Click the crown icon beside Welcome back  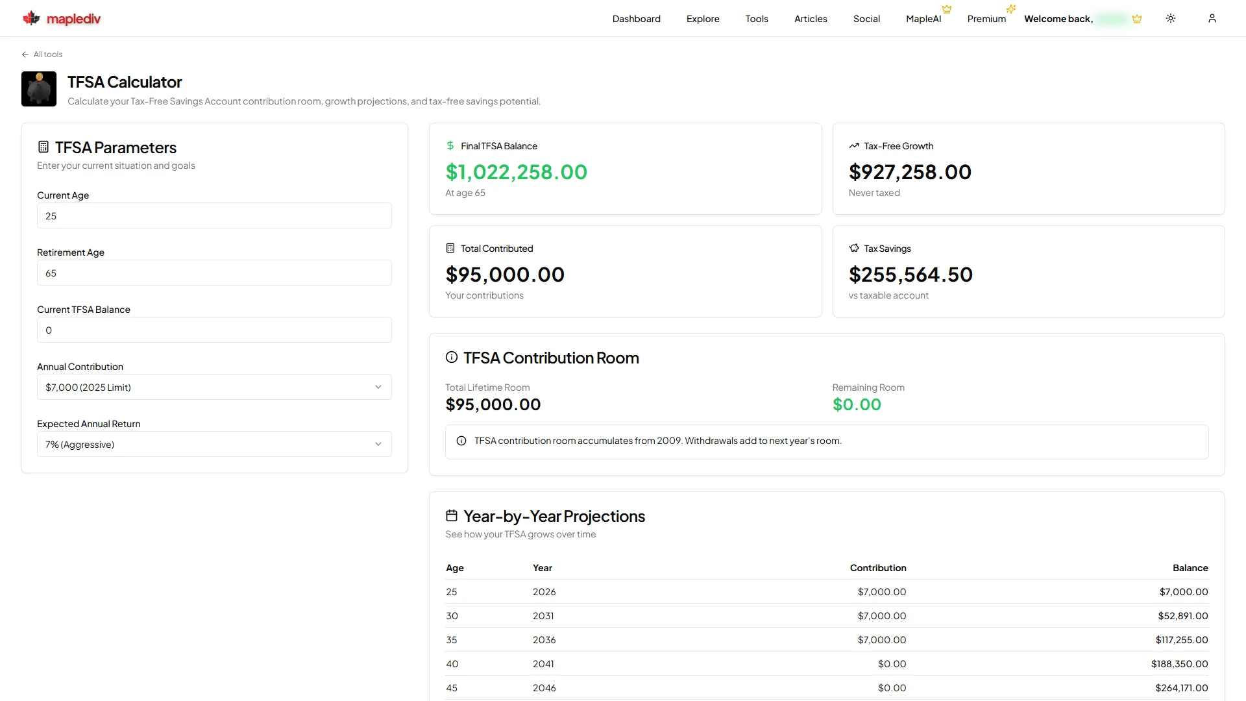(1137, 19)
